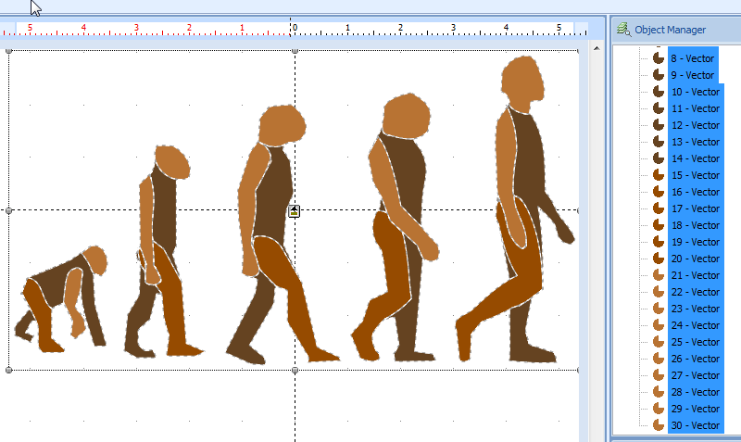Click the icon beside 26 - Vector
Screen dimensions: 741x442
(x=659, y=359)
